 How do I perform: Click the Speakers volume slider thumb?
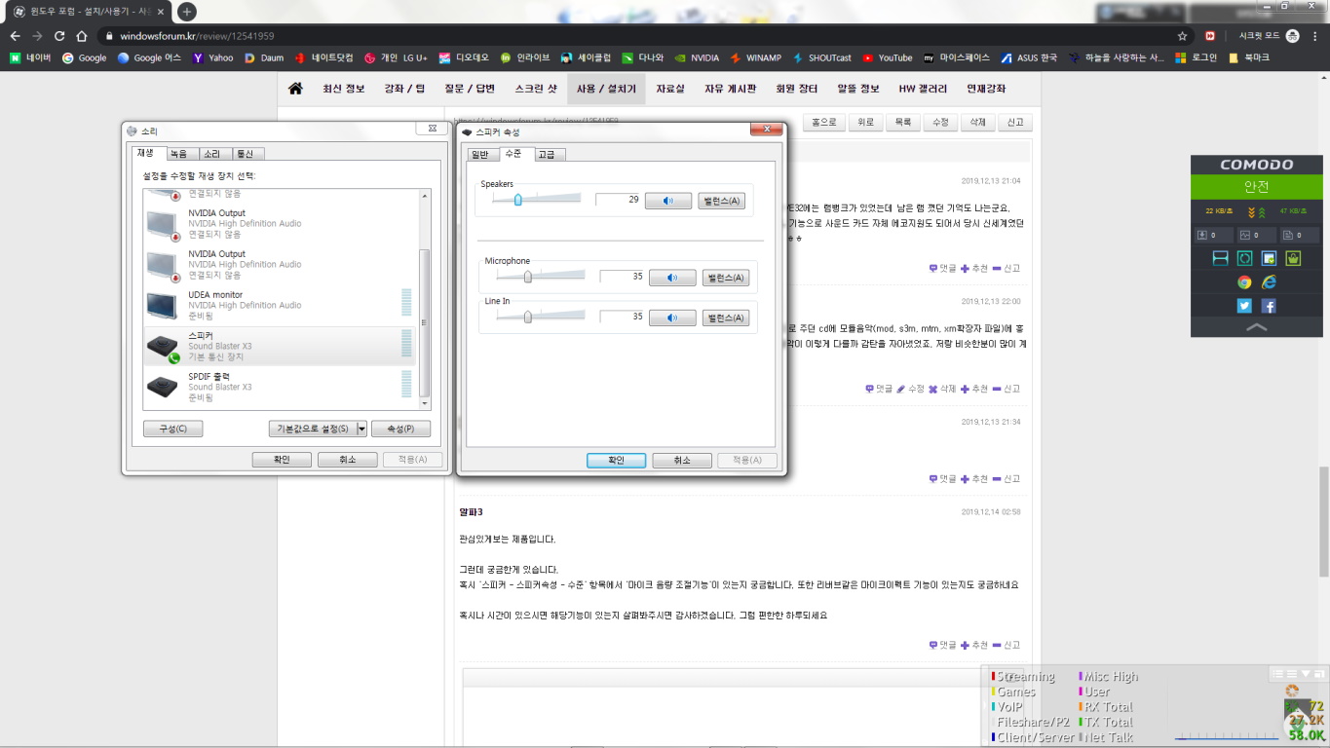click(518, 200)
